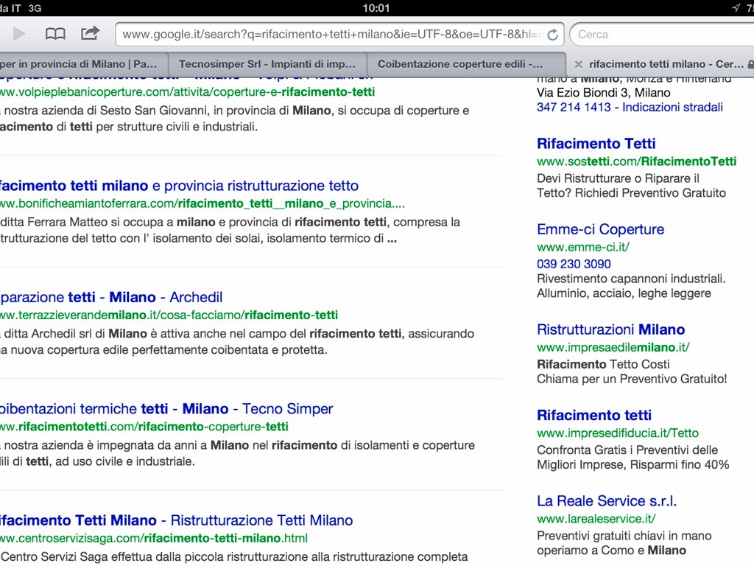754x566 pixels.
Task: Tap the location services arrow in status bar
Action: coord(736,7)
